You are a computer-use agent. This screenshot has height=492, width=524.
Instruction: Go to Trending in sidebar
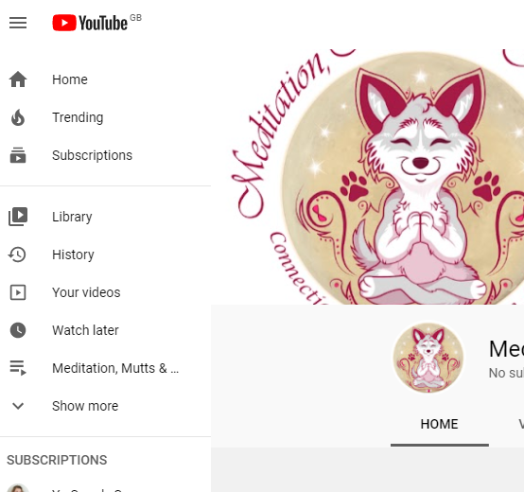(x=105, y=117)
